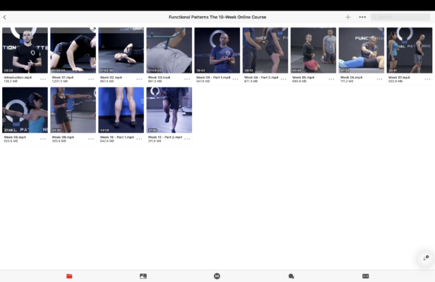The width and height of the screenshot is (435, 282).
Task: Open the Week 06.mp4 thumbnail
Action: tap(362, 50)
